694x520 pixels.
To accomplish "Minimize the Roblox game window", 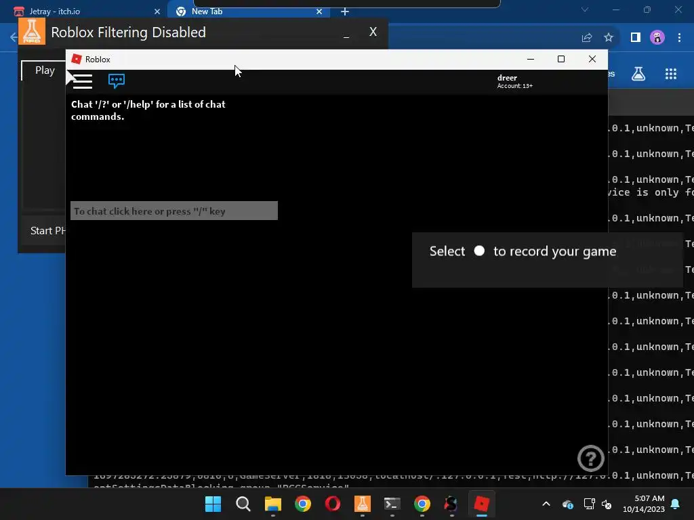I will pos(531,60).
